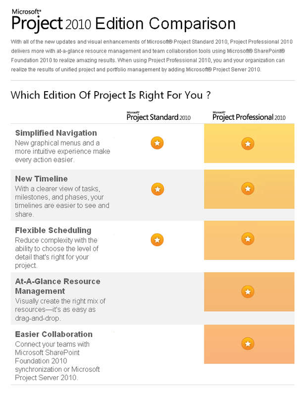Click Simplified Navigation star under Project Professional
This screenshot has height=396, width=306.
[248, 144]
